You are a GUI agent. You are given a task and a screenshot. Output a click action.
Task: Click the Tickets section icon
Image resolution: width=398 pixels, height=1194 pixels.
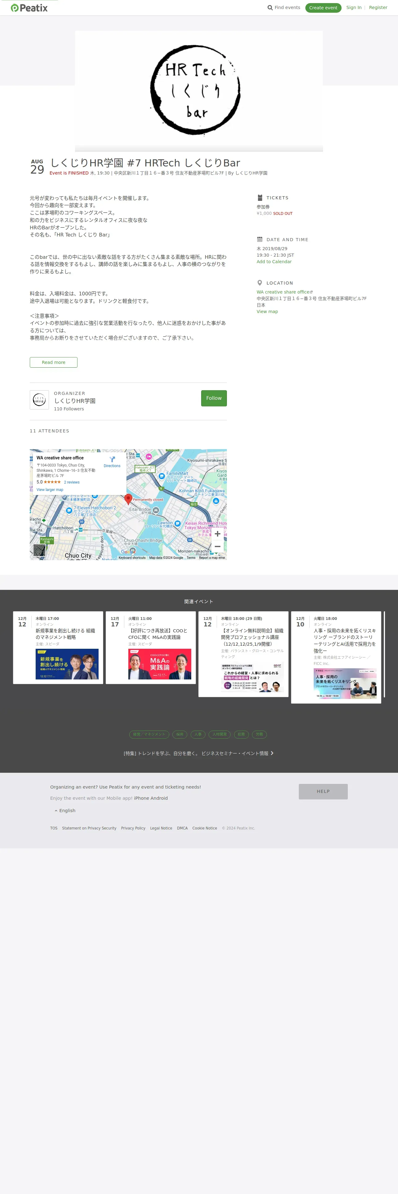click(x=260, y=198)
